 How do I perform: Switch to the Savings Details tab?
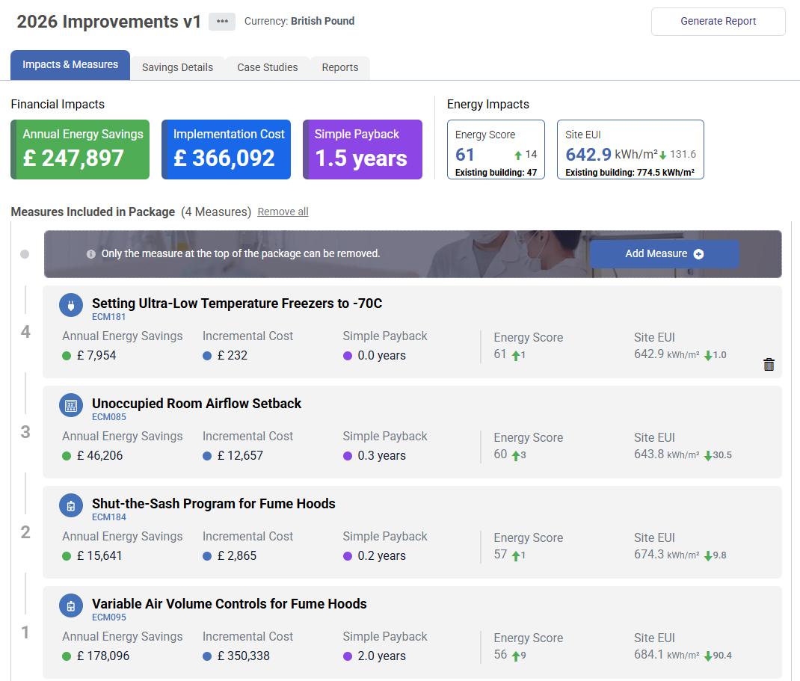coord(177,67)
